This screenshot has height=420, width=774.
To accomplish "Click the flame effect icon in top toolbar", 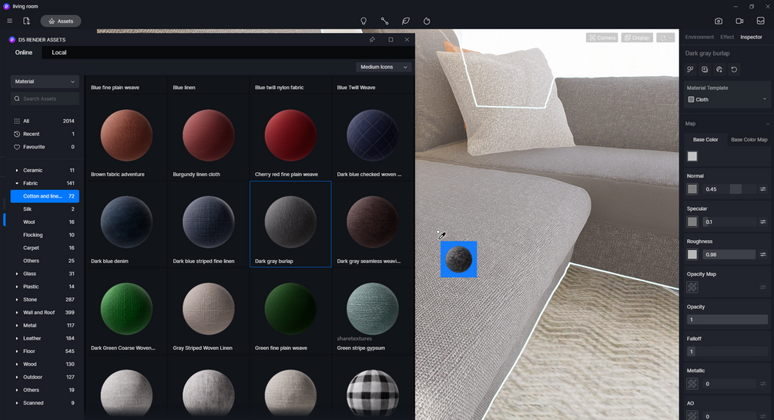I will pyautogui.click(x=427, y=22).
